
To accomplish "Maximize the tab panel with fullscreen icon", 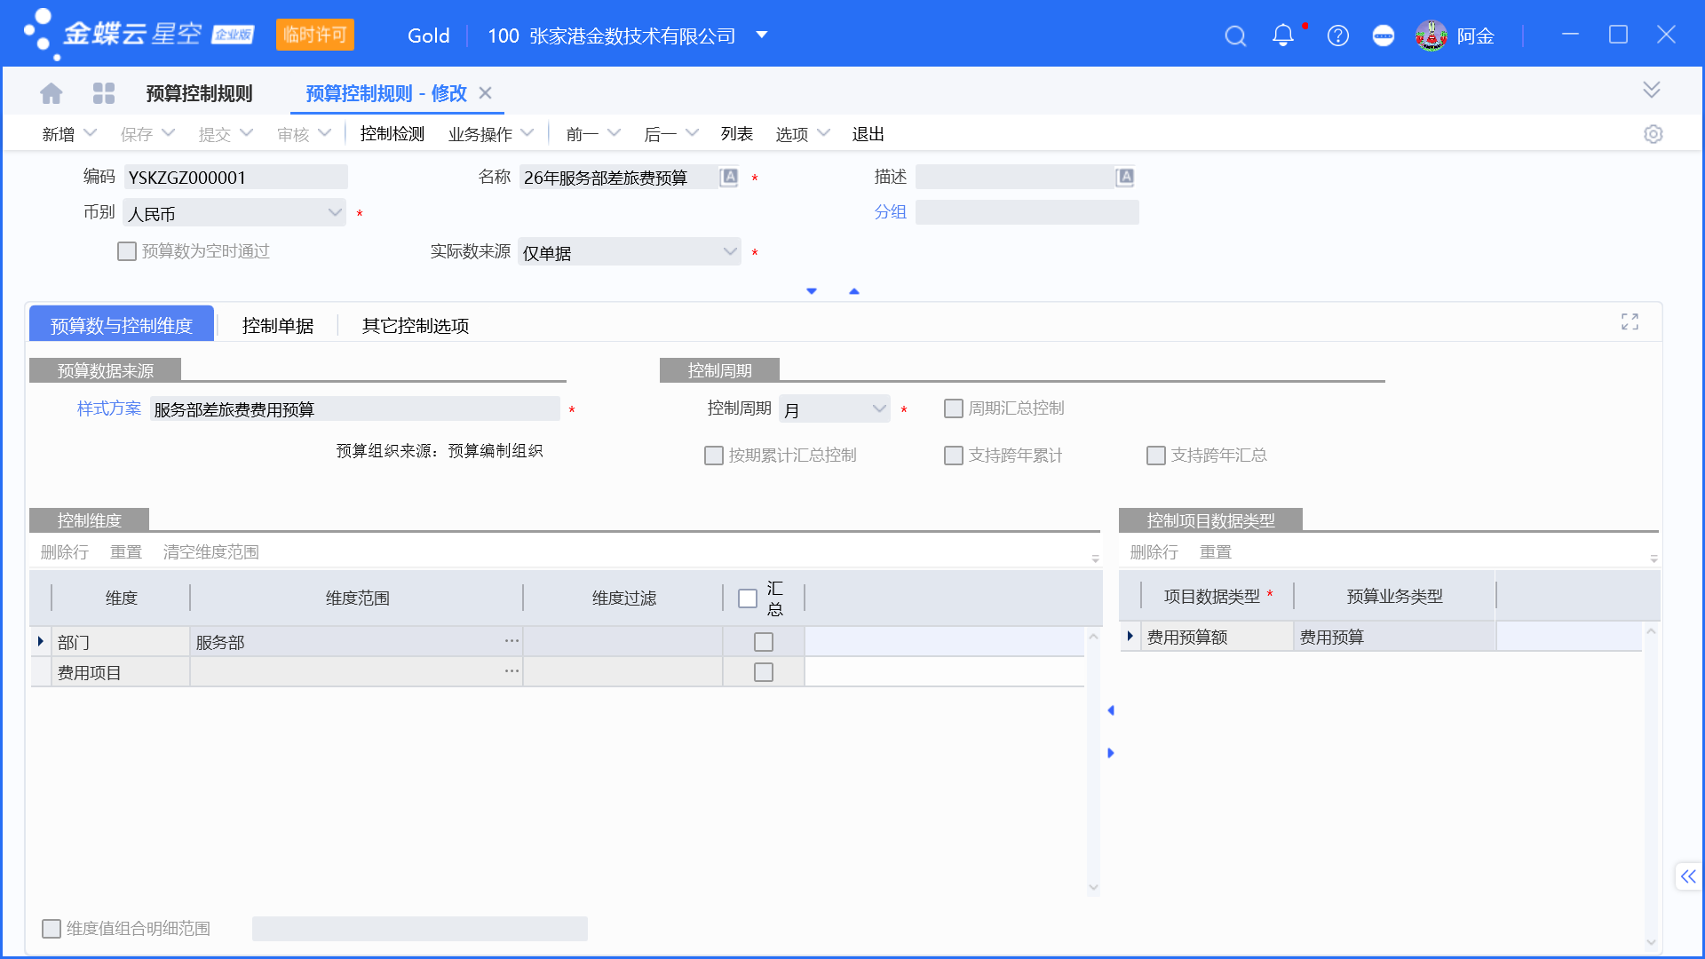I will (x=1630, y=321).
